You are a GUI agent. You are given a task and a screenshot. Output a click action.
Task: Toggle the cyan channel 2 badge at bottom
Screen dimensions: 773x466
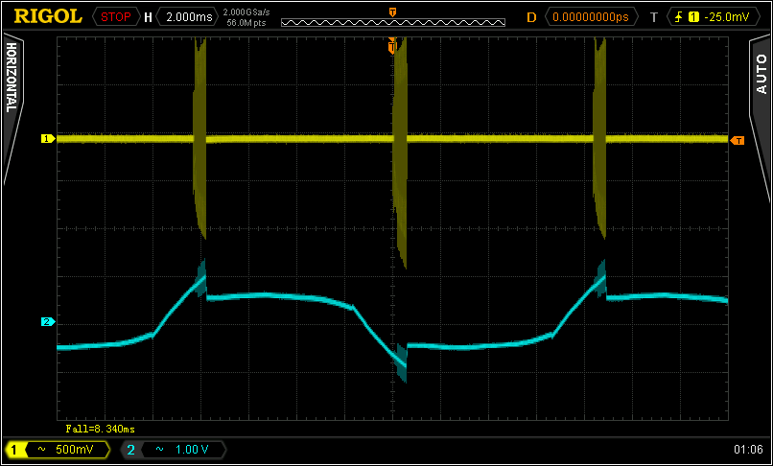130,449
